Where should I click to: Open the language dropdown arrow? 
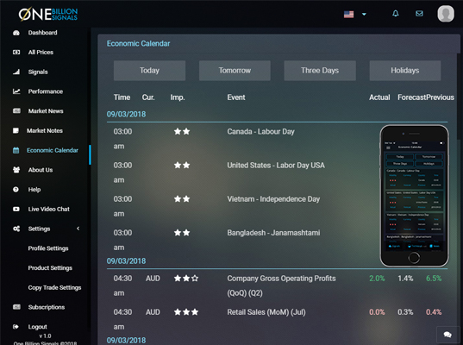point(364,14)
